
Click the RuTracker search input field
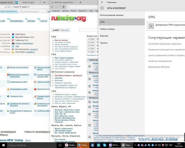tap(88, 30)
